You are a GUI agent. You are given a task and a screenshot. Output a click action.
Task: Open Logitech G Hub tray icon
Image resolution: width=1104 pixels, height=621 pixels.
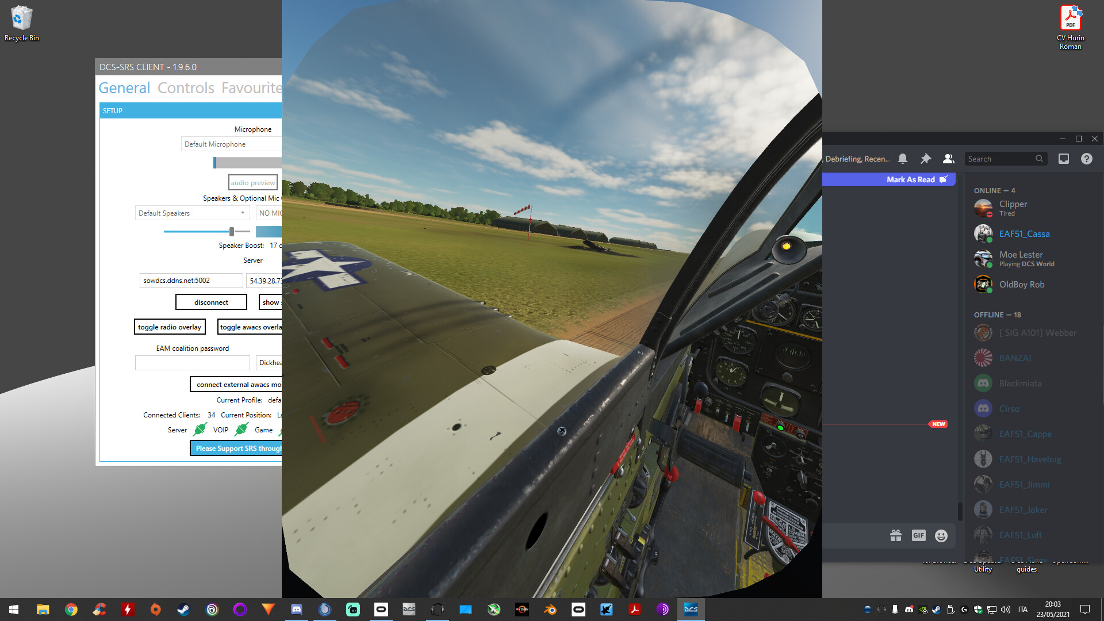pos(964,609)
